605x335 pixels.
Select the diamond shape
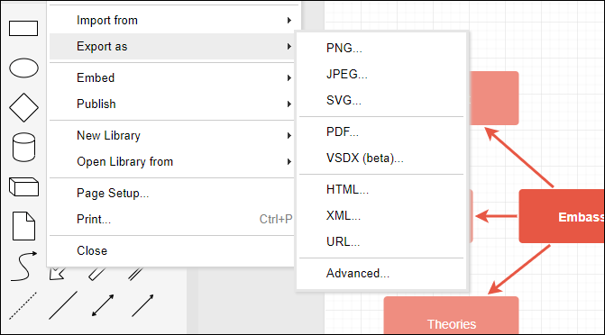[x=23, y=107]
